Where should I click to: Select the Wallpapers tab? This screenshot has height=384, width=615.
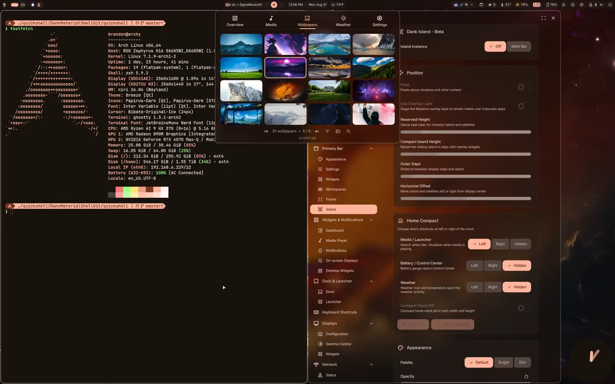point(307,21)
